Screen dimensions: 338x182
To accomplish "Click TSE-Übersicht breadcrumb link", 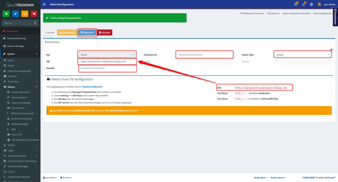I will [x=273, y=13].
